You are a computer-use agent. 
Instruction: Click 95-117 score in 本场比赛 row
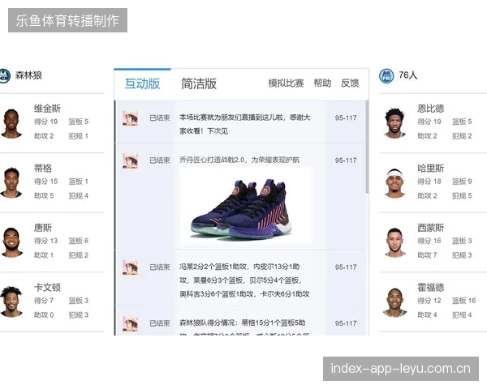click(x=346, y=118)
